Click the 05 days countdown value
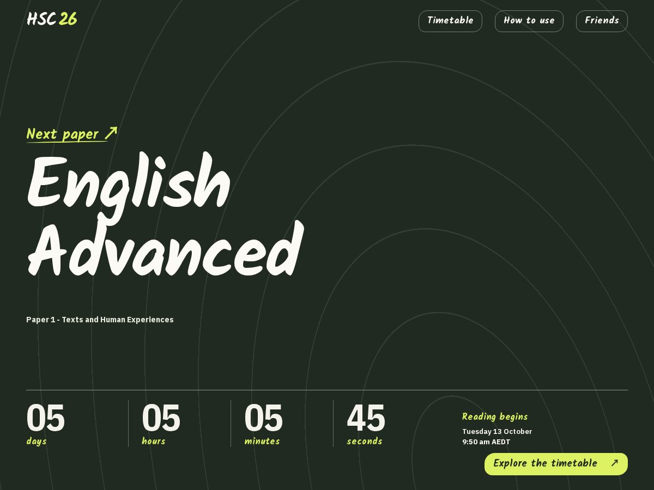654x490 pixels. pos(45,418)
